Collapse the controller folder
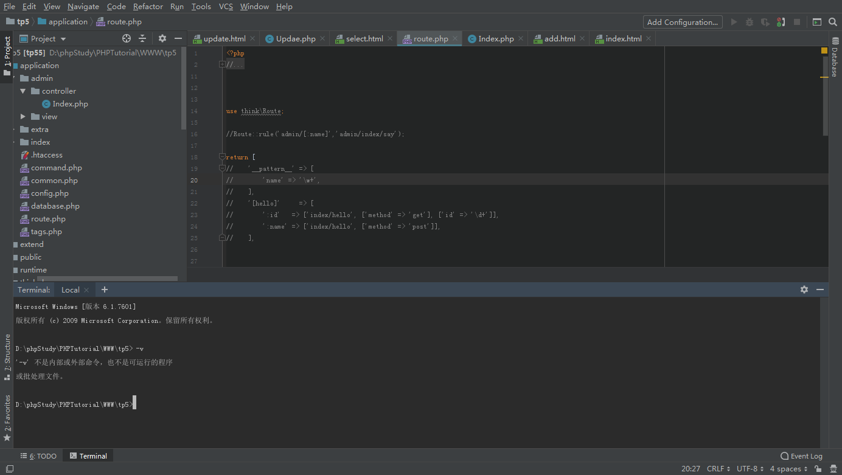842x475 pixels. pyautogui.click(x=23, y=91)
